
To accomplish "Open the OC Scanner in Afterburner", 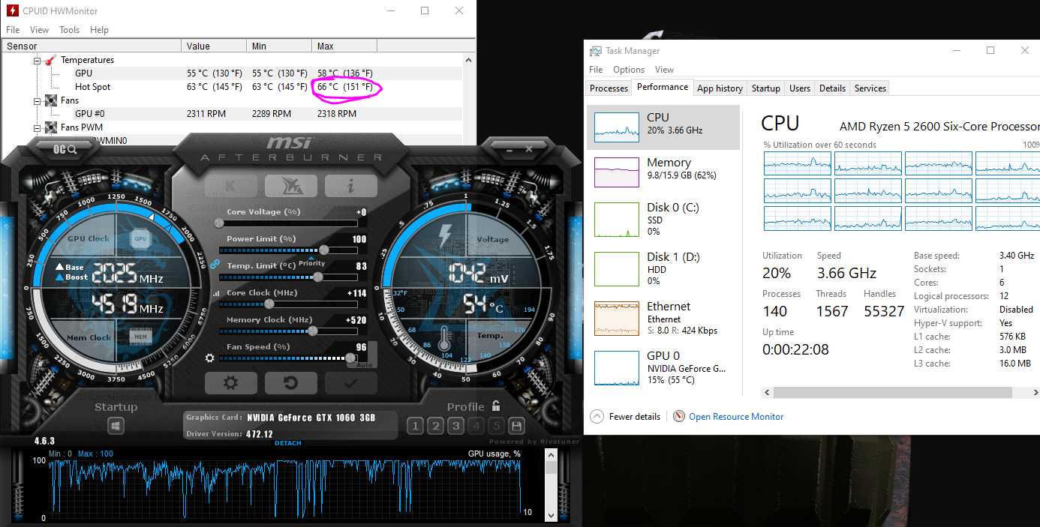I will click(x=65, y=149).
